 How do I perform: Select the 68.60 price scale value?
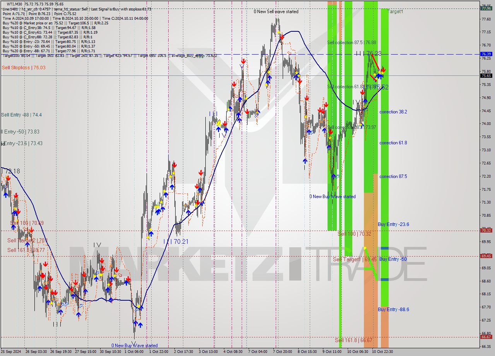pyautogui.click(x=486, y=281)
